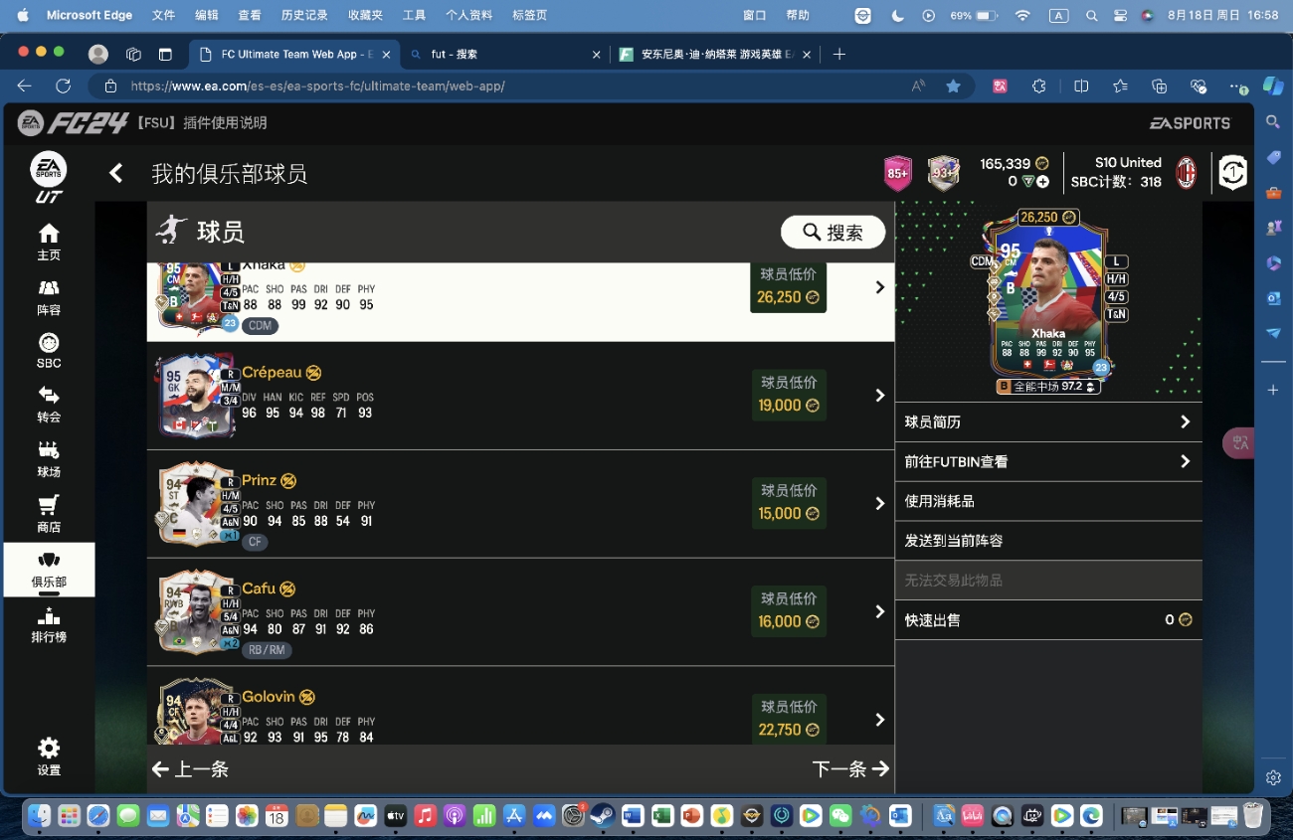Expand Prinz row chevron
The height and width of the screenshot is (840, 1293).
[x=879, y=504]
